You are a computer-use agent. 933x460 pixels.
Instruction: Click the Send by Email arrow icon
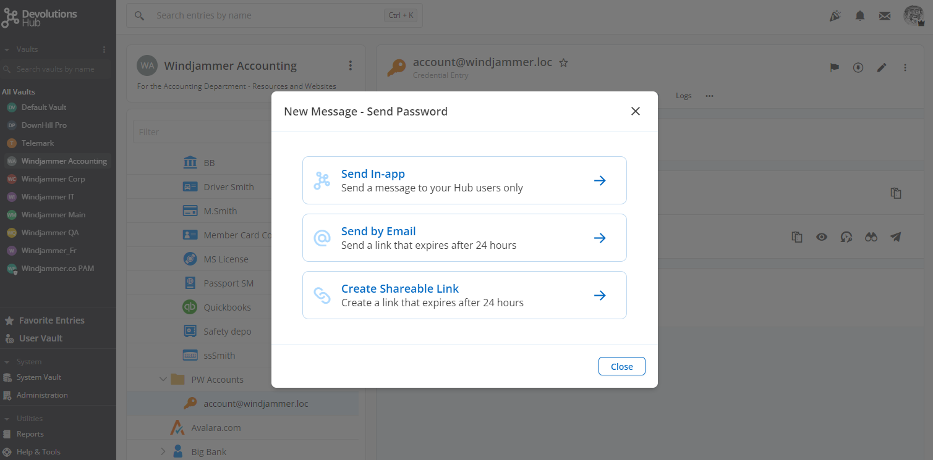599,238
